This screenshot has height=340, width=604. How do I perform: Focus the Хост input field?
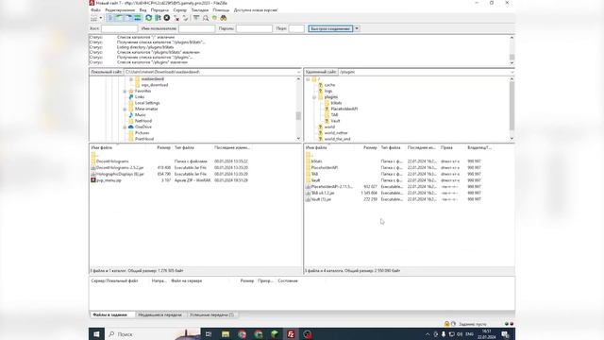click(120, 28)
